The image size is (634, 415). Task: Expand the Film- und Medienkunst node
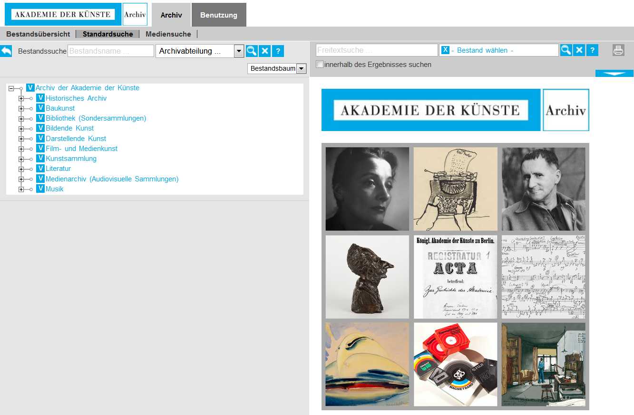(x=21, y=149)
